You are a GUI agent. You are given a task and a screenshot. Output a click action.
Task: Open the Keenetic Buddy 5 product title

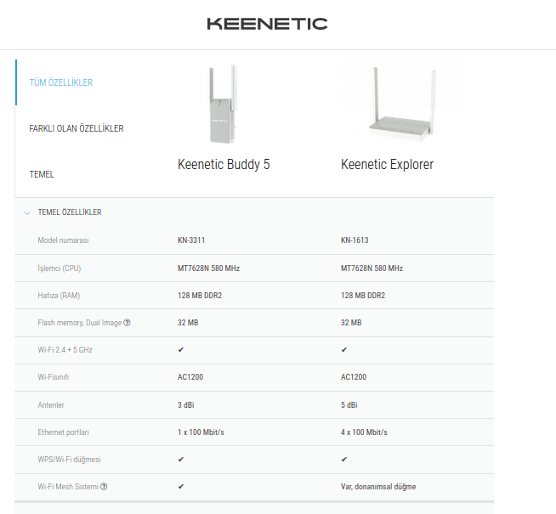tap(224, 164)
